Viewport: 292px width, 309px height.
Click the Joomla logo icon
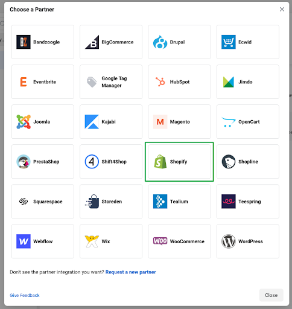24,121
